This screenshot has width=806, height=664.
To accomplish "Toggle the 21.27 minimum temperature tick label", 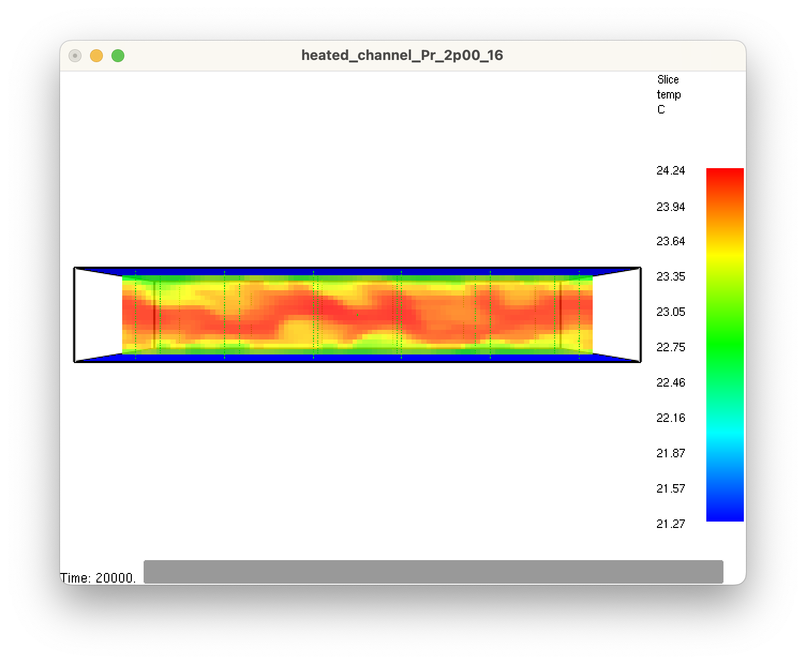I will tap(671, 524).
